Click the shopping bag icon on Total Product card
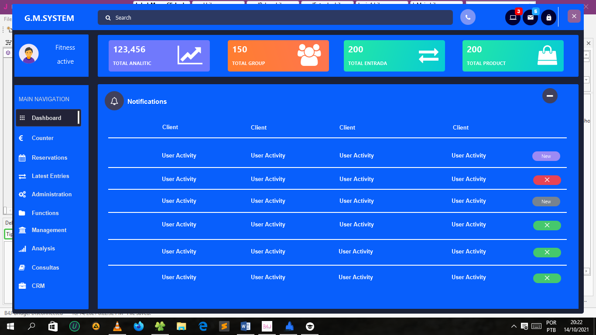This screenshot has height=335, width=596. point(547,55)
